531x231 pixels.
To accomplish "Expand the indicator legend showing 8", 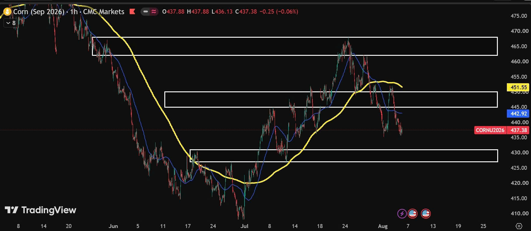I will 11,23.
